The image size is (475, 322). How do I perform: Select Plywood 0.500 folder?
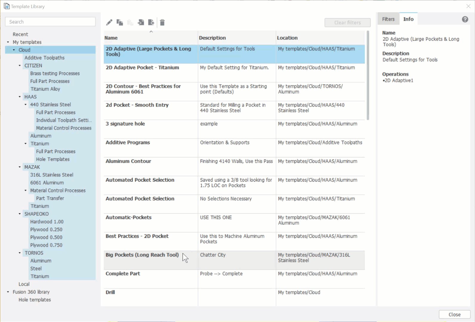click(x=46, y=237)
